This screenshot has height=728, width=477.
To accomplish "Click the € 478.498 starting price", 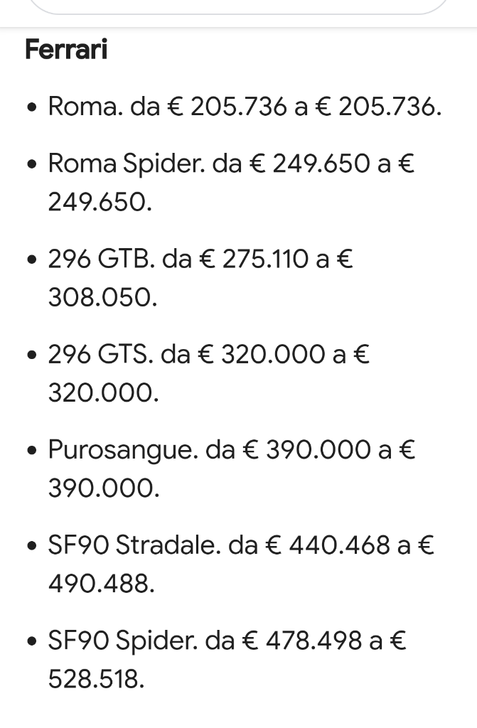I will pos(302,641).
